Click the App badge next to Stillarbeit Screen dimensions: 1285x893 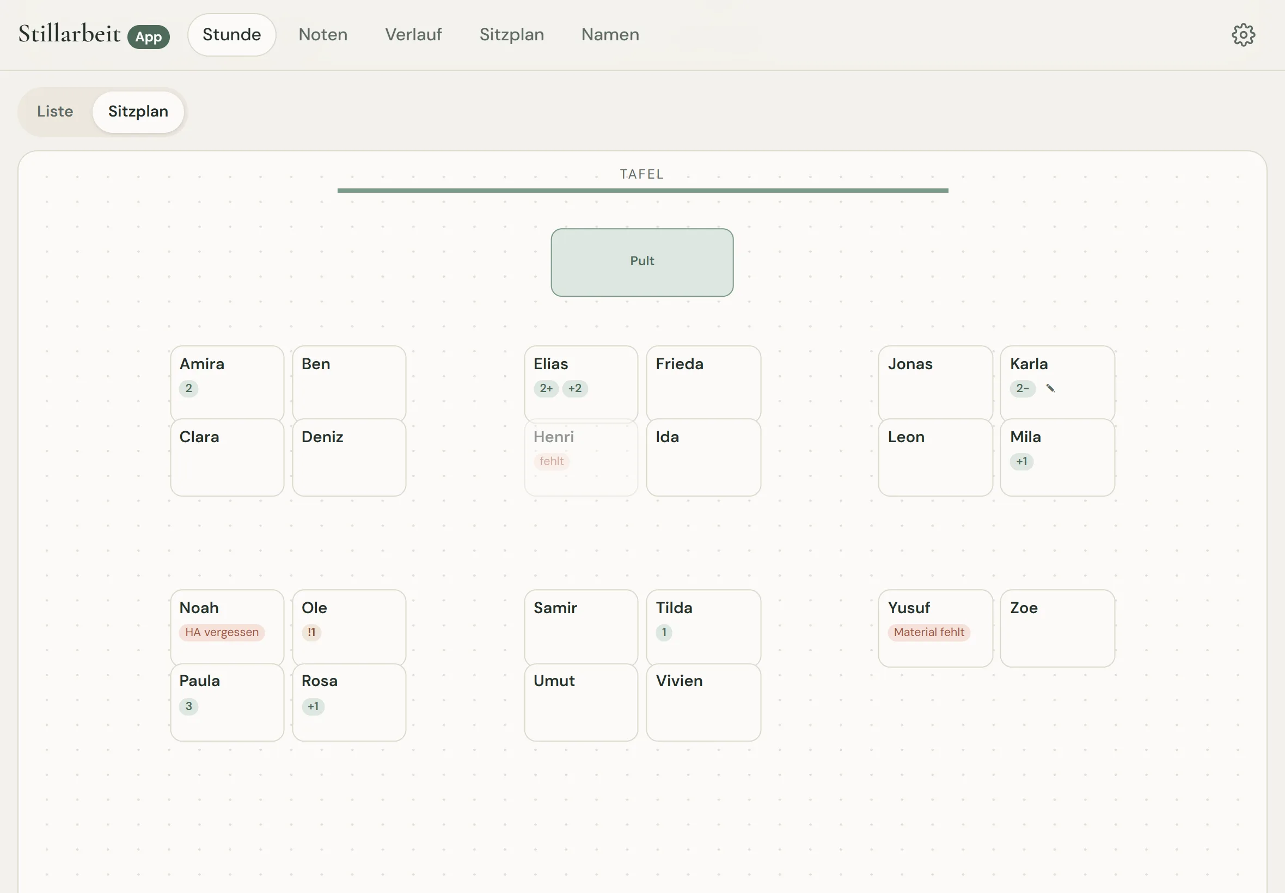[148, 37]
